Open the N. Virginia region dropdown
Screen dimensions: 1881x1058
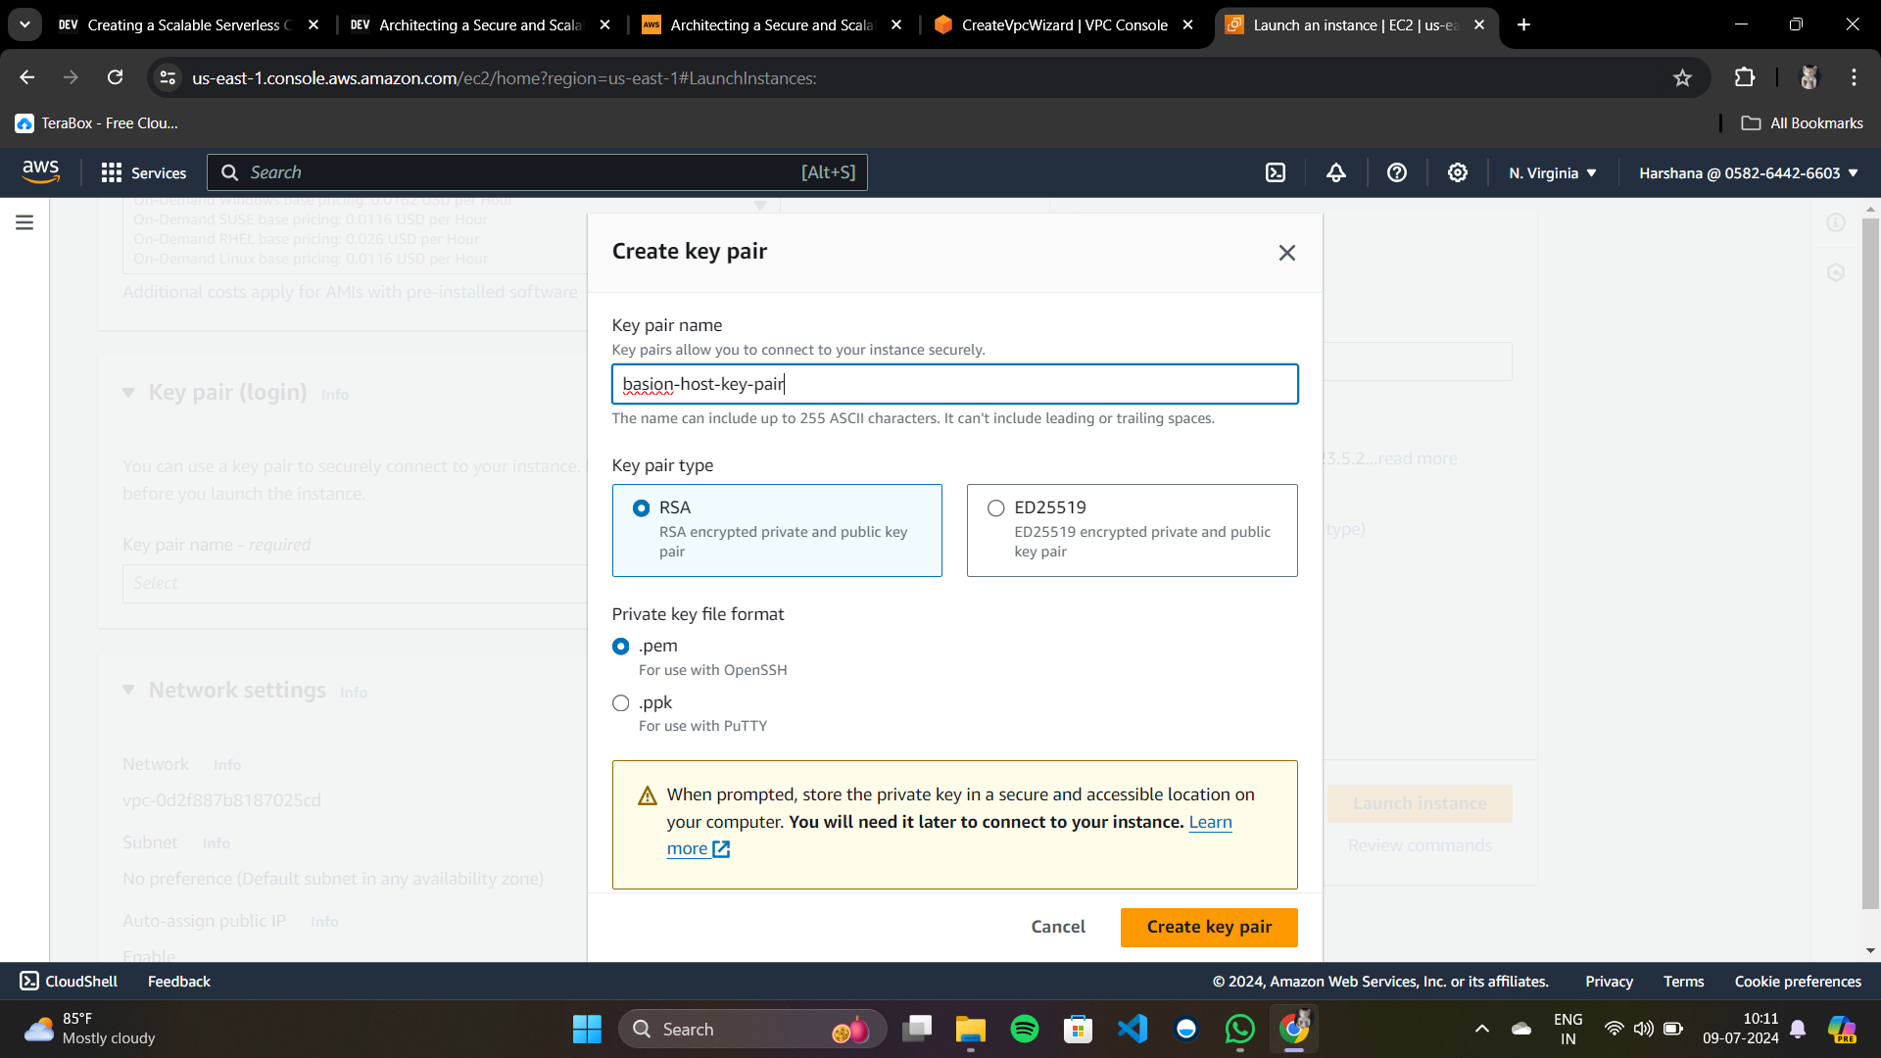tap(1553, 173)
